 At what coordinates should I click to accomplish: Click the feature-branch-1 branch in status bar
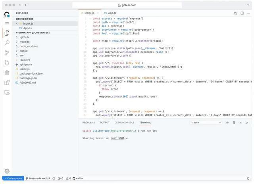point(38,178)
